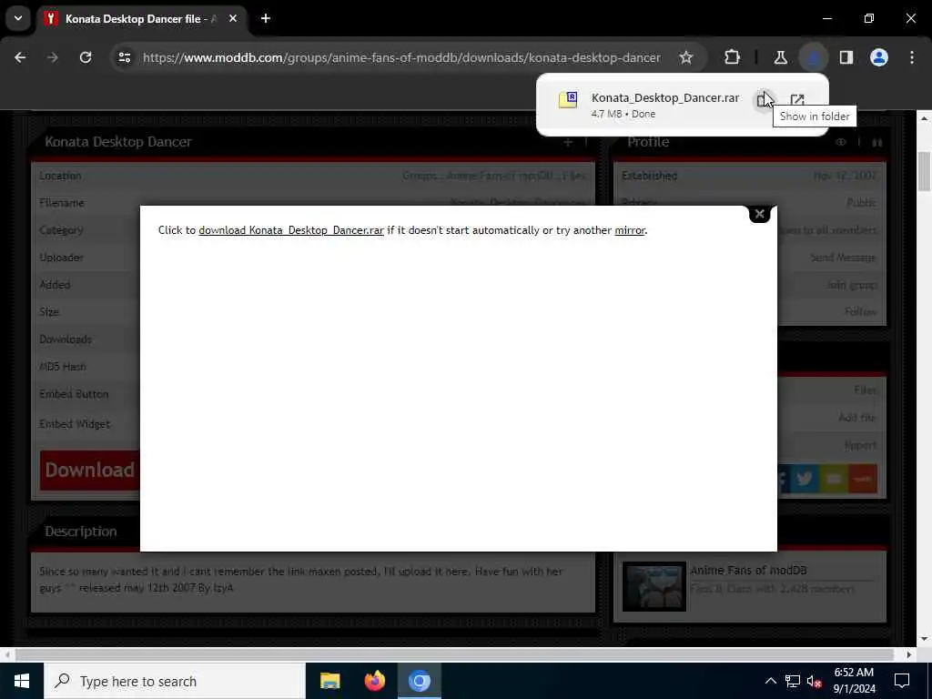The width and height of the screenshot is (932, 699).
Task: Show hidden system tray icons
Action: click(770, 681)
